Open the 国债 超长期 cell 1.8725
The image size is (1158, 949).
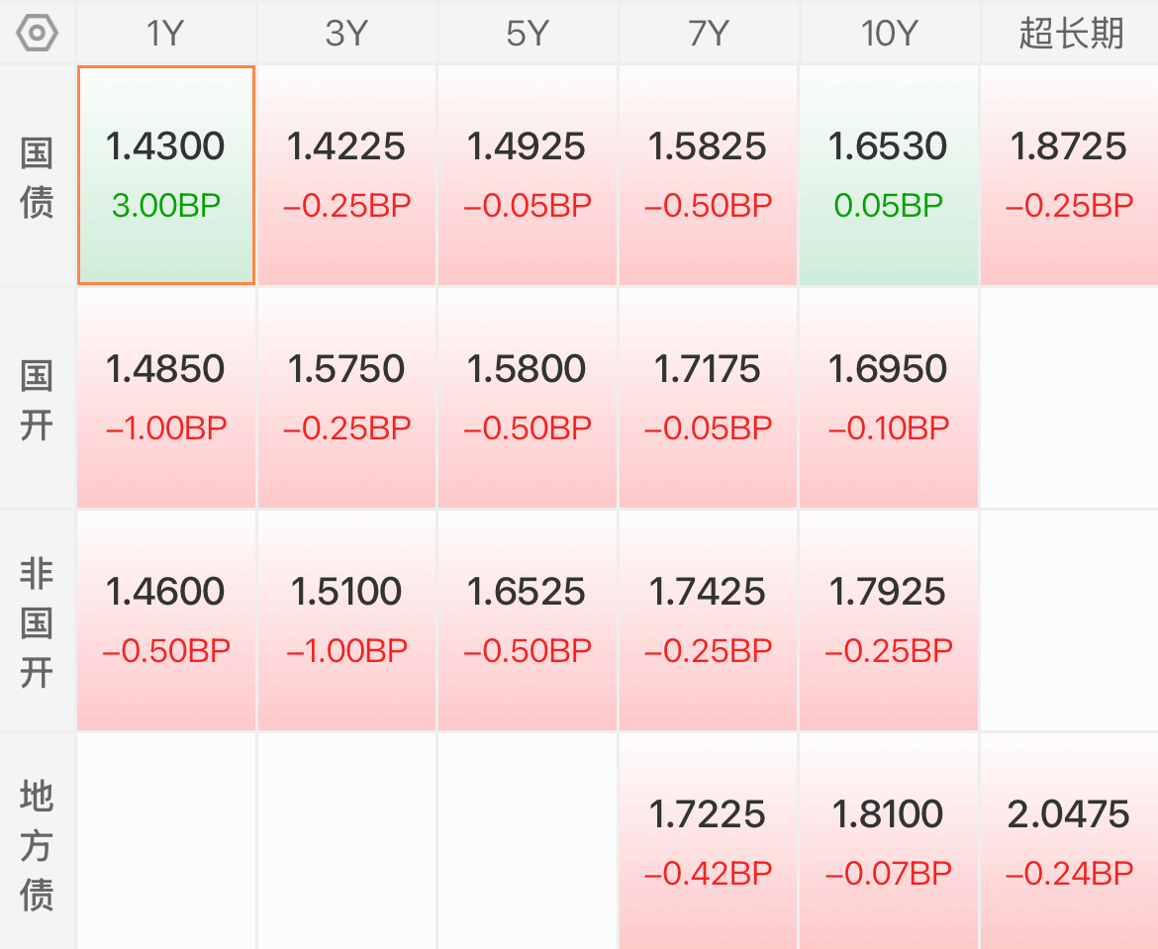1070,175
